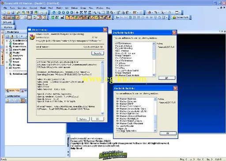This screenshot has height=161, width=226.
Task: Select 'NX Nastran Basic analysis' in upper list
Action: coord(127,75)
